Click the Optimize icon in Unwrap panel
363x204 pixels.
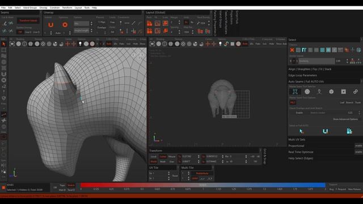pyautogui.click(x=65, y=25)
